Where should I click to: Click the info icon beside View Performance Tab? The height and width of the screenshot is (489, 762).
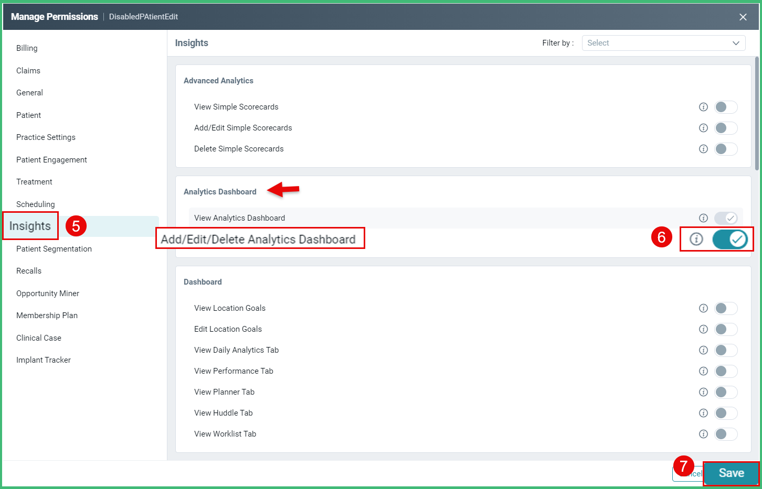tap(703, 371)
